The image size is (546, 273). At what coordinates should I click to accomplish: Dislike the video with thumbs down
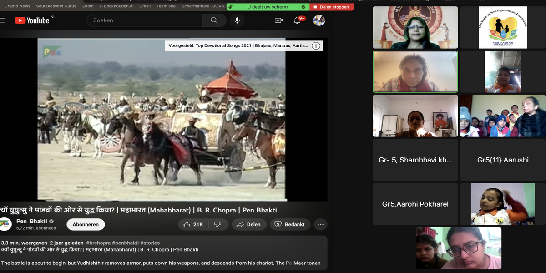(217, 224)
